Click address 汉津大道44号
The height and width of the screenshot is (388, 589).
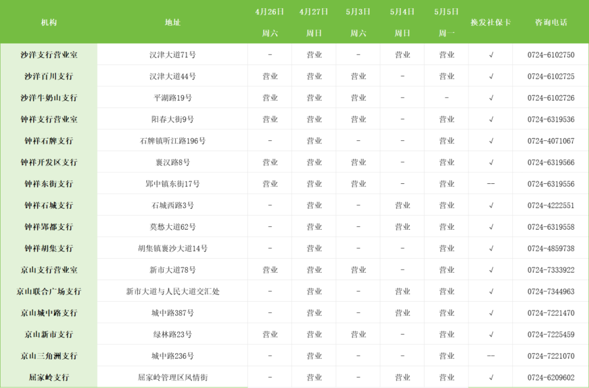coord(172,76)
